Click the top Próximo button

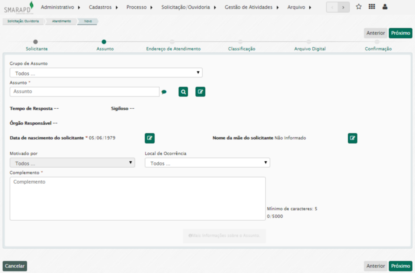(401, 33)
